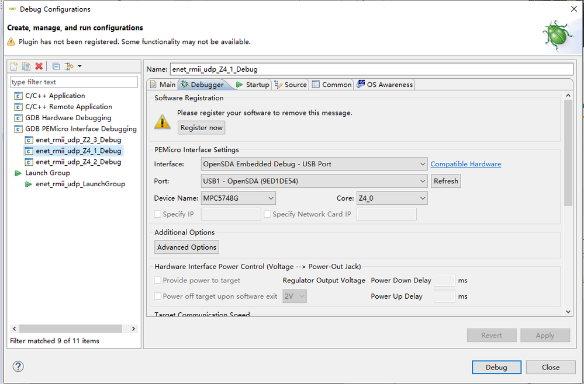The height and width of the screenshot is (384, 584).
Task: Switch to the Startup tab
Action: click(x=253, y=85)
